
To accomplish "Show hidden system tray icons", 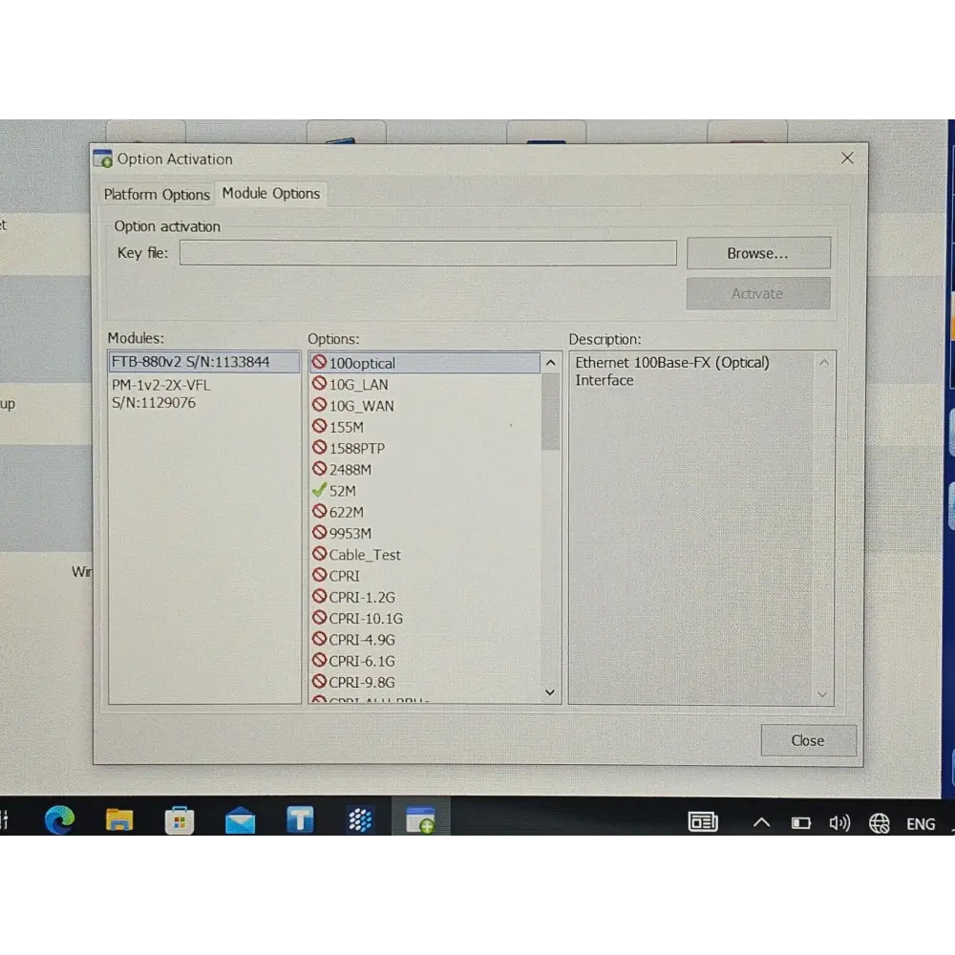I will 761,823.
